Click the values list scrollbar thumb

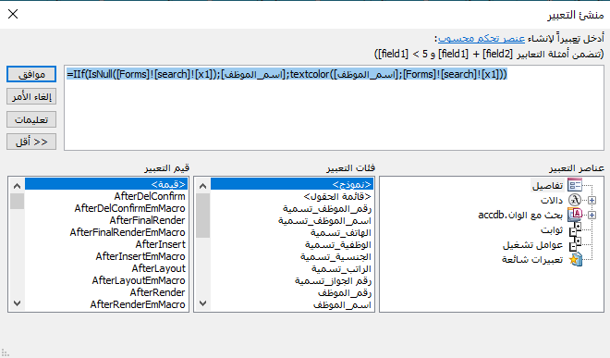pyautogui.click(x=18, y=202)
